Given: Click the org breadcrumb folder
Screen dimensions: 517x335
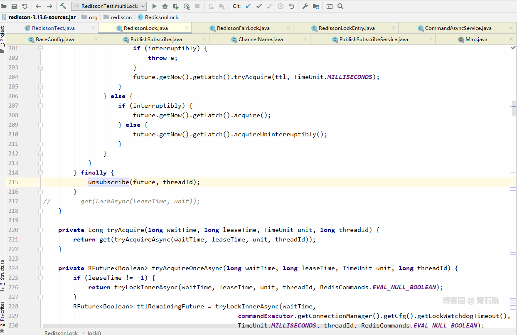Looking at the screenshot, I should coord(90,17).
